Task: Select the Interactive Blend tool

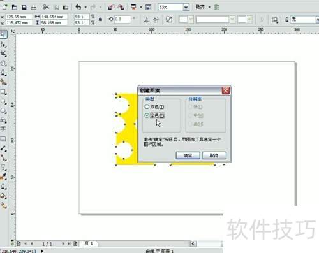Action: click(3, 168)
